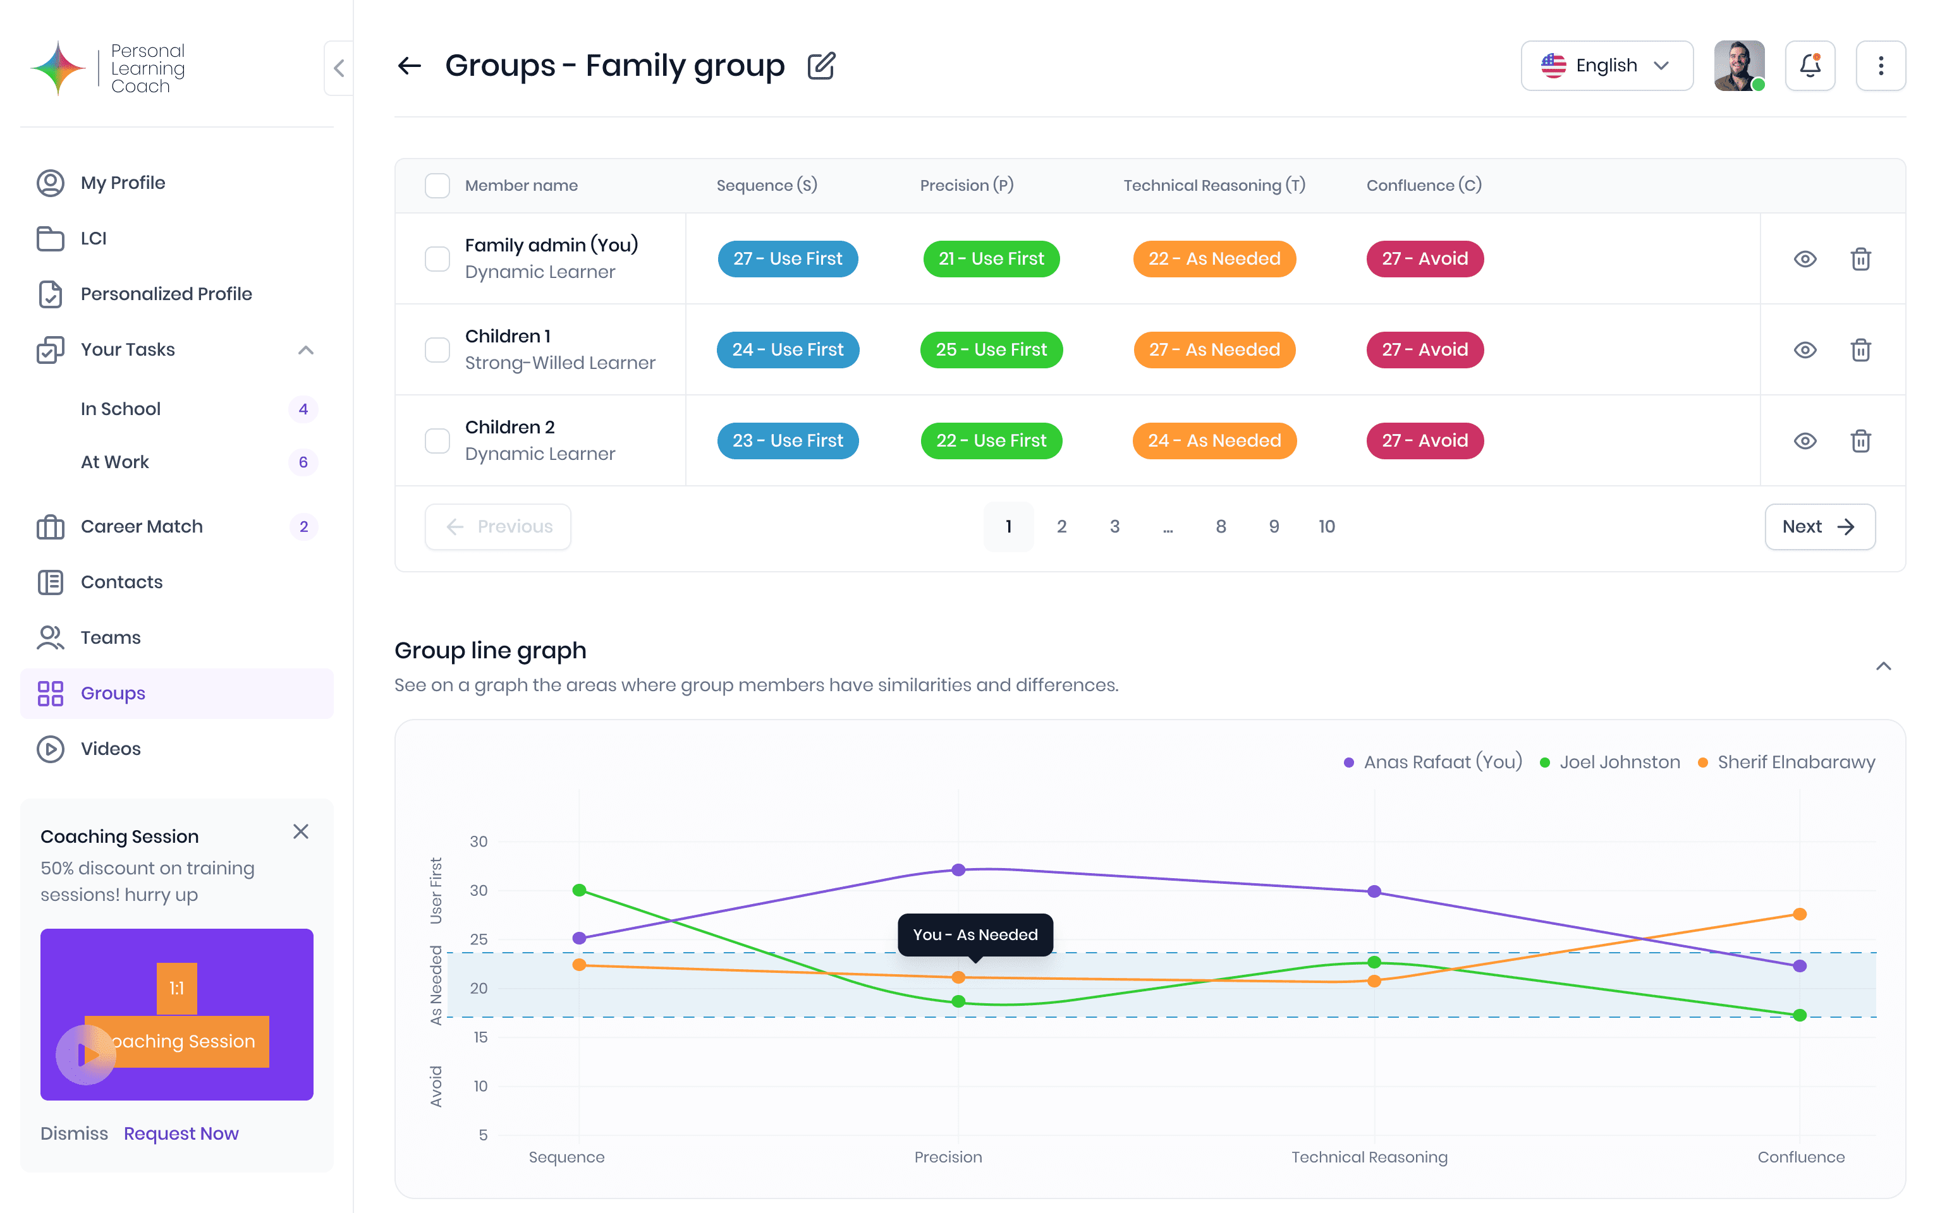Viewport: 1947px width, 1213px height.
Task: Select all members header checkbox
Action: [x=437, y=185]
